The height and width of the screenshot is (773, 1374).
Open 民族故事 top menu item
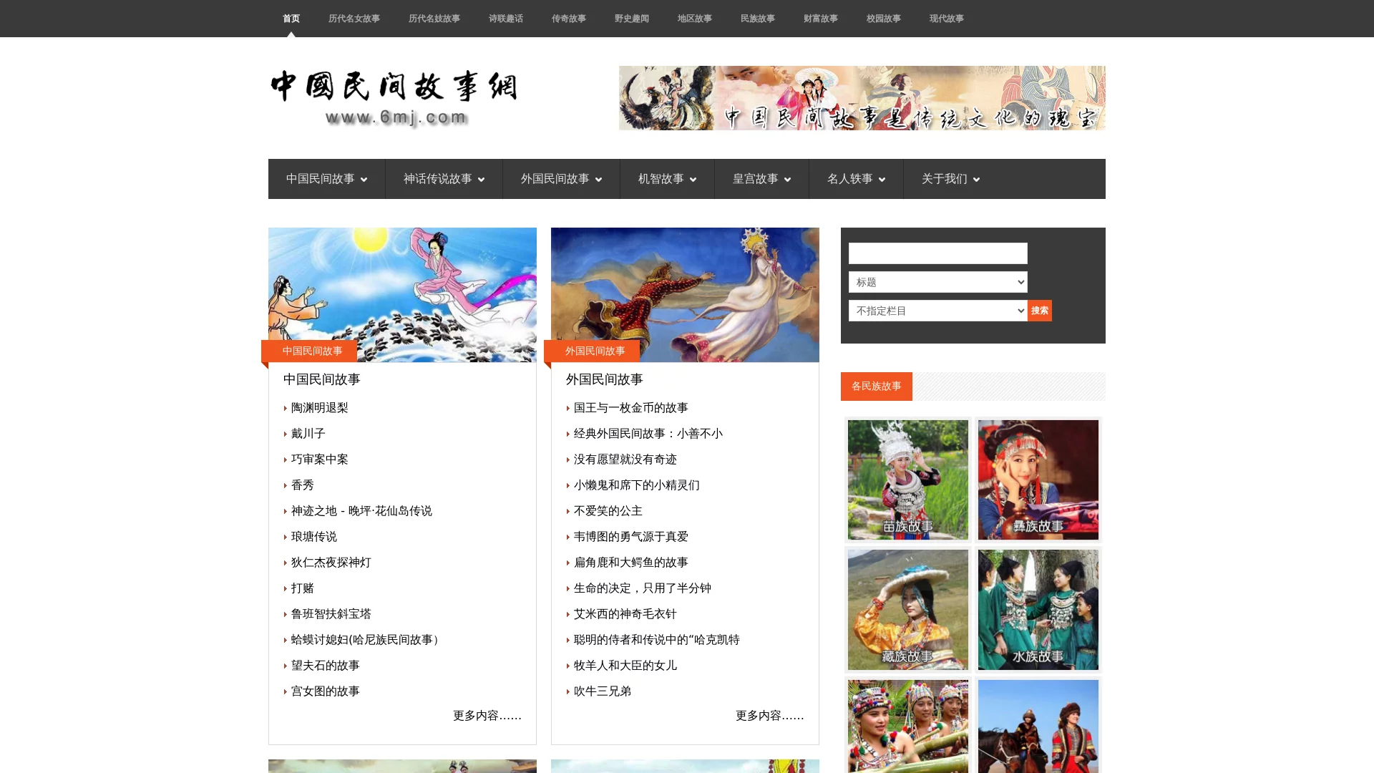coord(758,19)
